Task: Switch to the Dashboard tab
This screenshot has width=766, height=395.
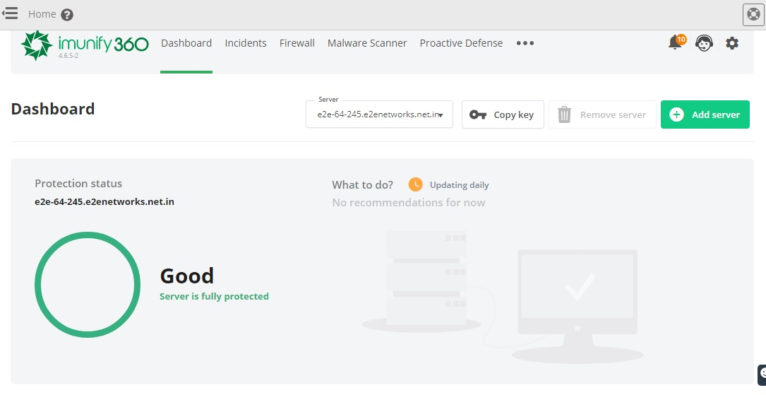Action: (186, 43)
